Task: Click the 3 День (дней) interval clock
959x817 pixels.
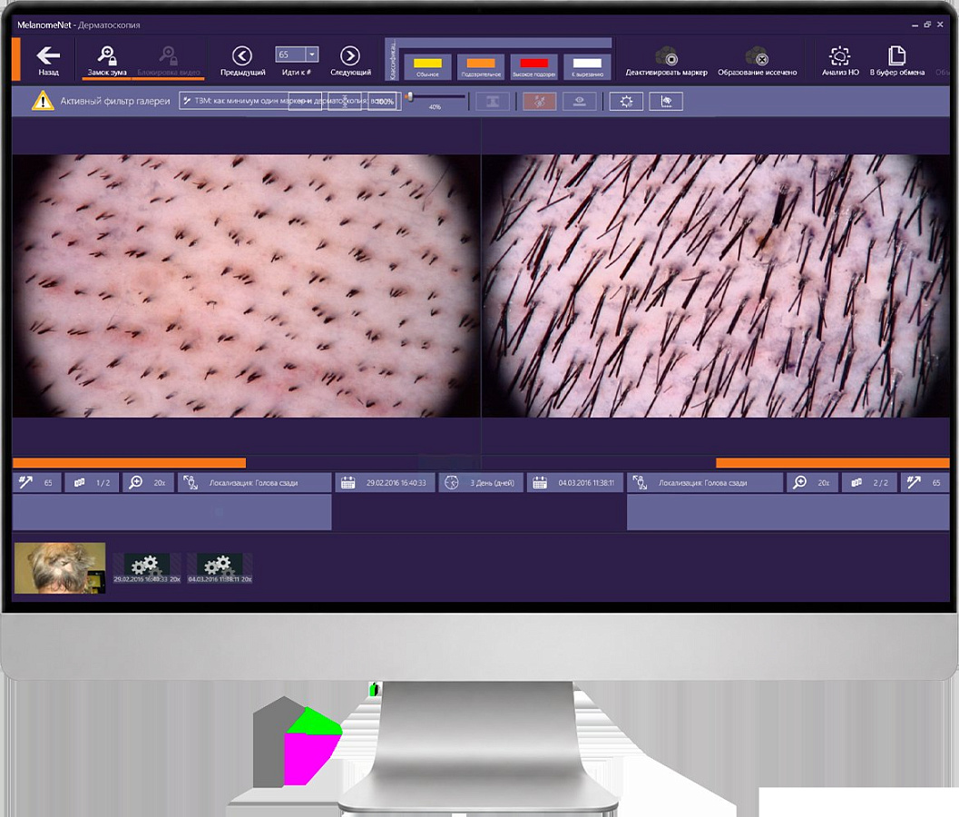Action: [x=452, y=483]
